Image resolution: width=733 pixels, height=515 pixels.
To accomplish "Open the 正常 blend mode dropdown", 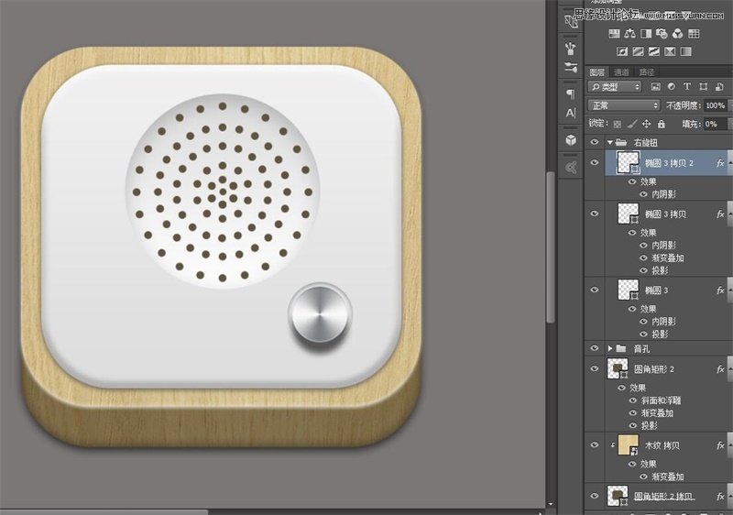I will (624, 105).
